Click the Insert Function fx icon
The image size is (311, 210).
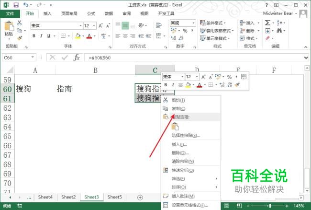coord(77,58)
